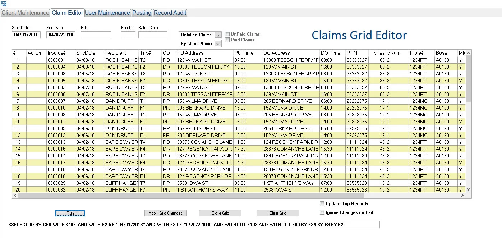This screenshot has height=238, width=502.
Task: Check Update Trip Records option
Action: click(322, 204)
